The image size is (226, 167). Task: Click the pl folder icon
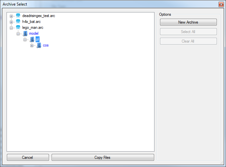point(32,39)
